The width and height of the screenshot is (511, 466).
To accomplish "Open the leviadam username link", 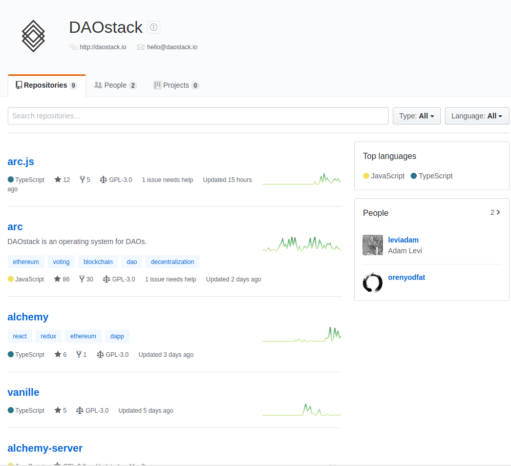I will (x=403, y=240).
